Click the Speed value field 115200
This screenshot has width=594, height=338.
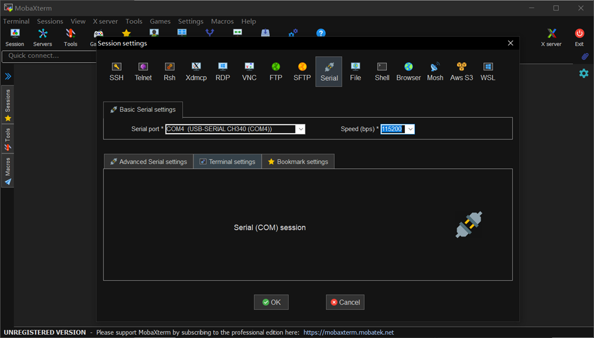(393, 129)
